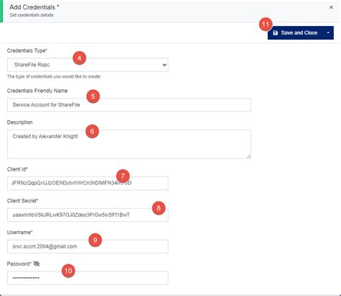Open the Save and Close dropdown arrow
This screenshot has height=296, width=341.
[328, 33]
